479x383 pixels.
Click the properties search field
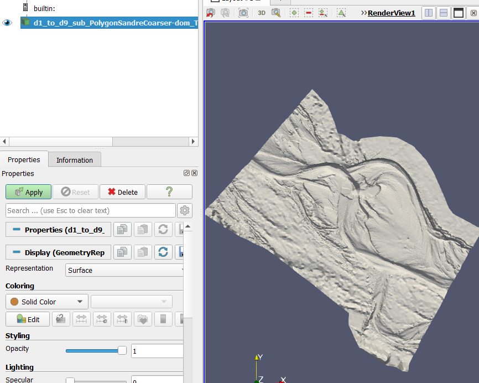91,210
